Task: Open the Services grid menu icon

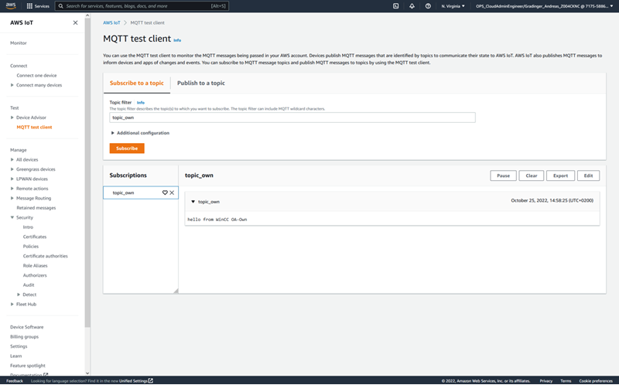Action: coord(29,5)
